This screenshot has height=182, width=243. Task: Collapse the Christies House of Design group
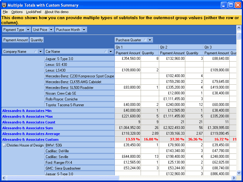(x=5, y=145)
